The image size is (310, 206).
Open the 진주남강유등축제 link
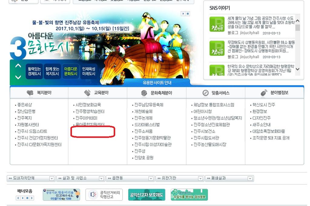(x=149, y=105)
